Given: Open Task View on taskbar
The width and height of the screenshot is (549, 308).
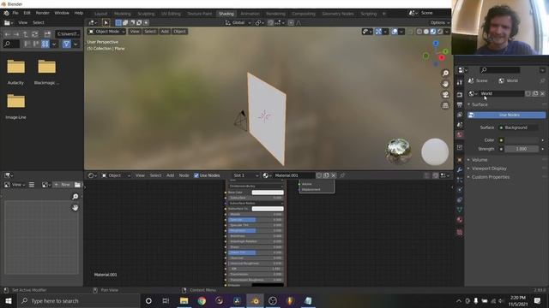Looking at the screenshot, I should (166, 300).
